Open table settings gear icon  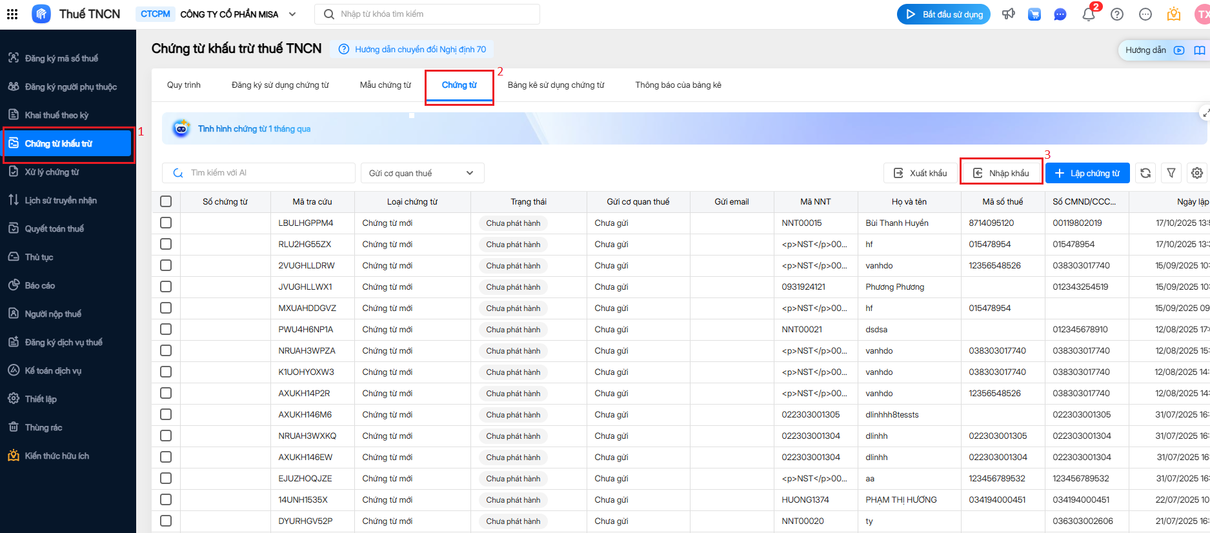tap(1197, 173)
